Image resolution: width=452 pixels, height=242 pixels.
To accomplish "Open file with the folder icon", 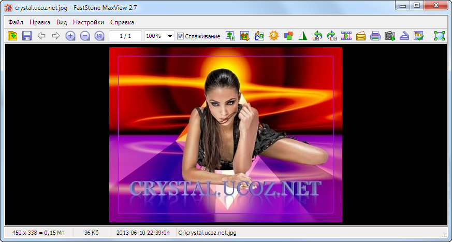I will point(12,36).
